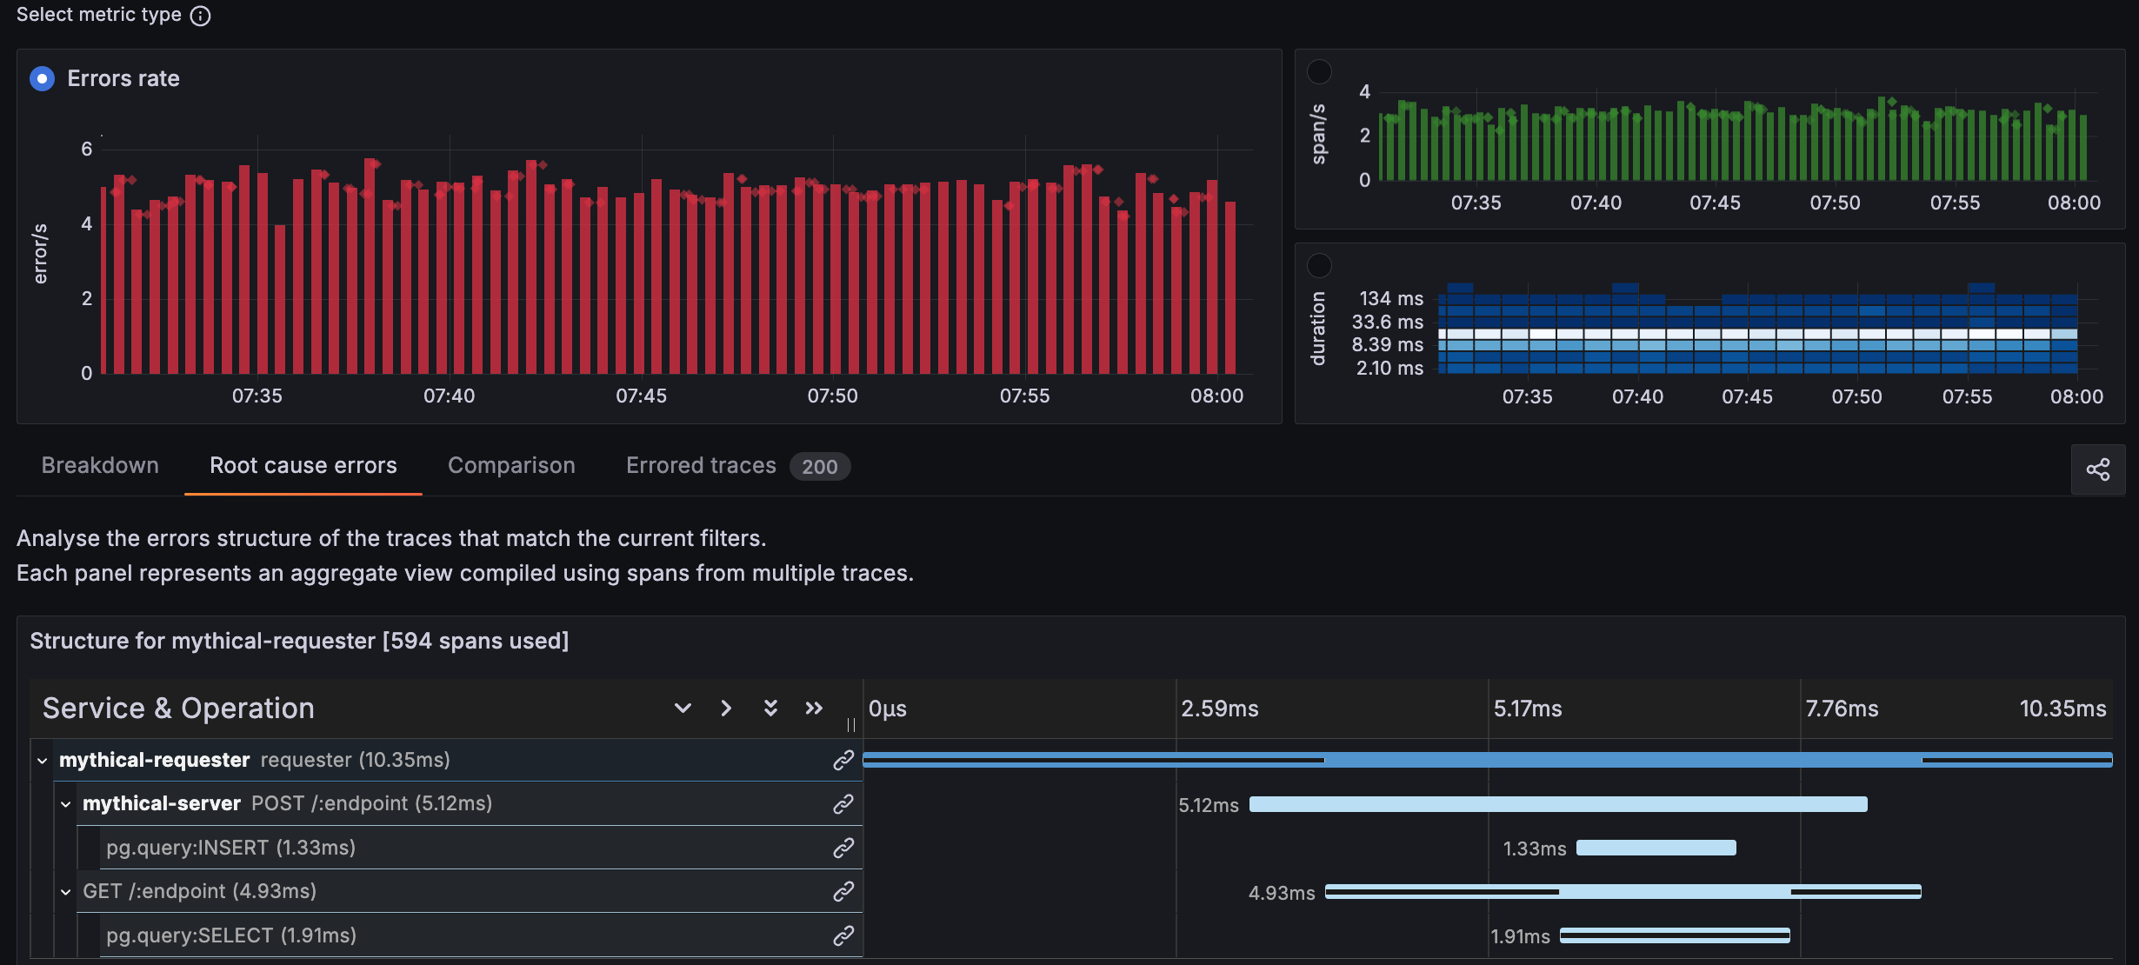
Task: Click the link icon beside pg.query:INSERT span
Action: tap(843, 848)
